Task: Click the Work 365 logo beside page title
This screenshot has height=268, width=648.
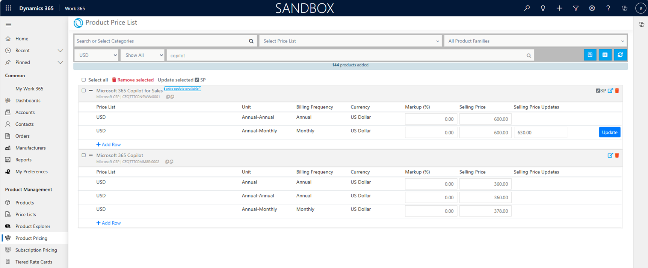Action: [x=78, y=23]
